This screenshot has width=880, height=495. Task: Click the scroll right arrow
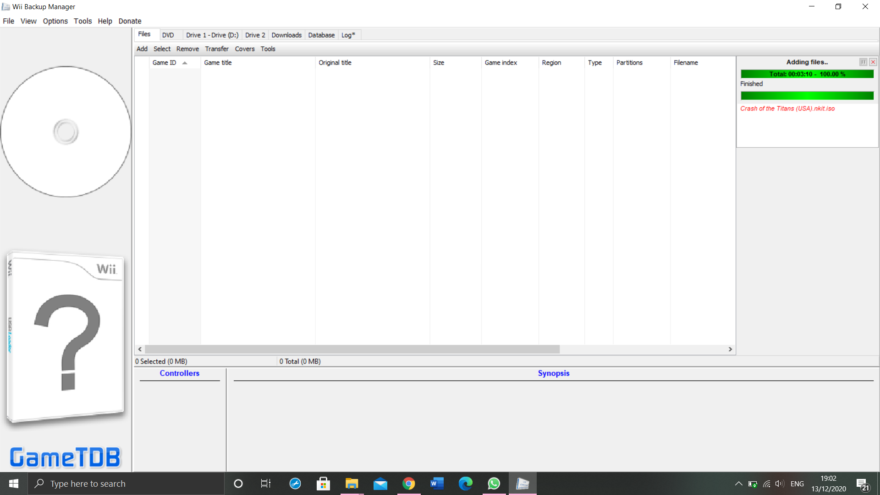coord(730,349)
